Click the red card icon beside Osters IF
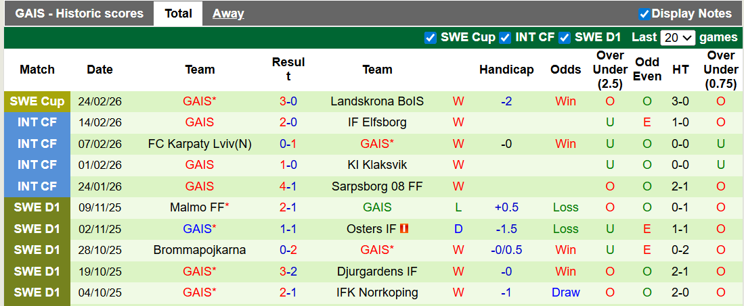Viewport: 744px width, 306px height. tap(404, 229)
